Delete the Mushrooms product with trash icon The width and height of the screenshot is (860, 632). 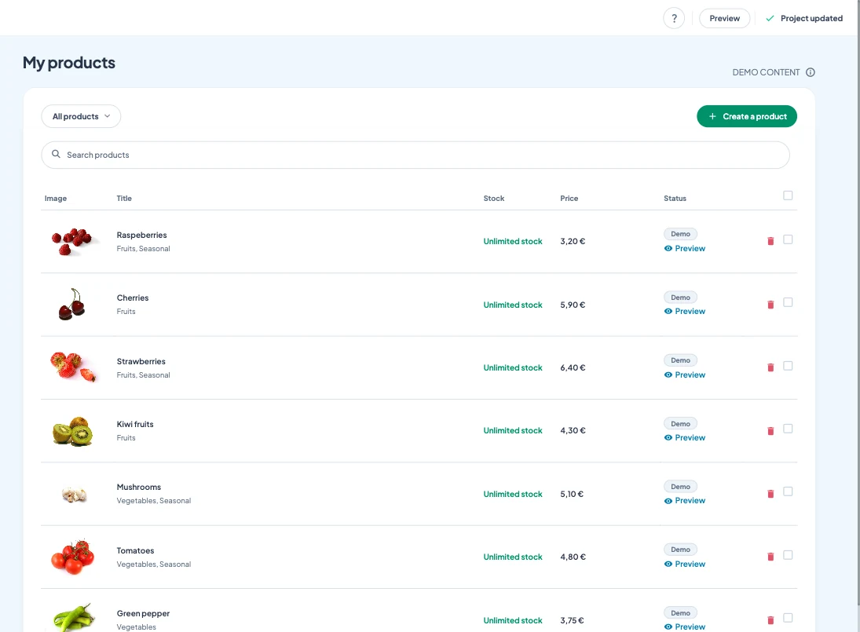point(770,494)
